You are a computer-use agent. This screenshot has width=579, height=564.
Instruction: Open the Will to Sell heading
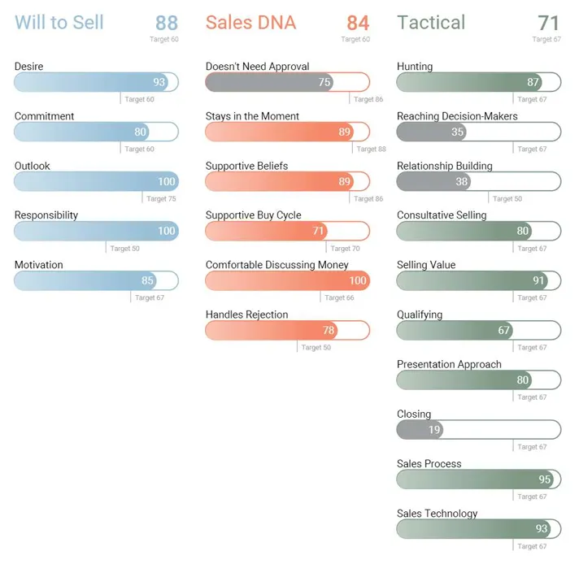point(59,23)
